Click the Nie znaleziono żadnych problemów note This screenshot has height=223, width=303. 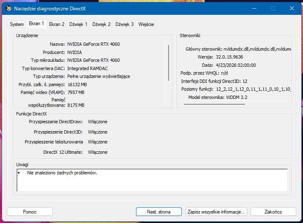pyautogui.click(x=62, y=173)
